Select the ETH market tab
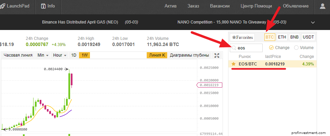330x136 pixels. point(282,37)
